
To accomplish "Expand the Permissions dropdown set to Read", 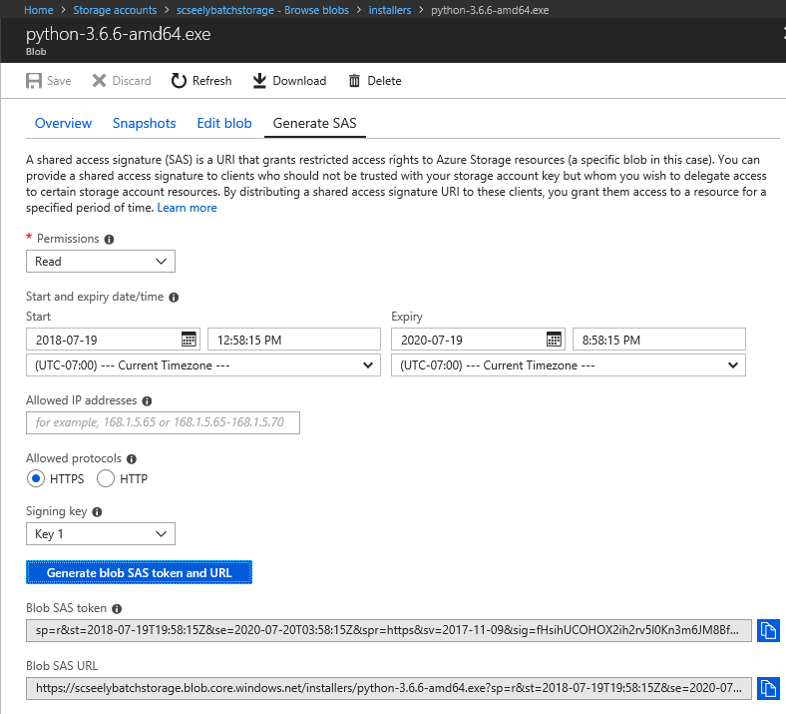I will [100, 262].
